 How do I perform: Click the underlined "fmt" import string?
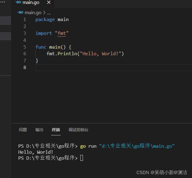tap(62, 33)
